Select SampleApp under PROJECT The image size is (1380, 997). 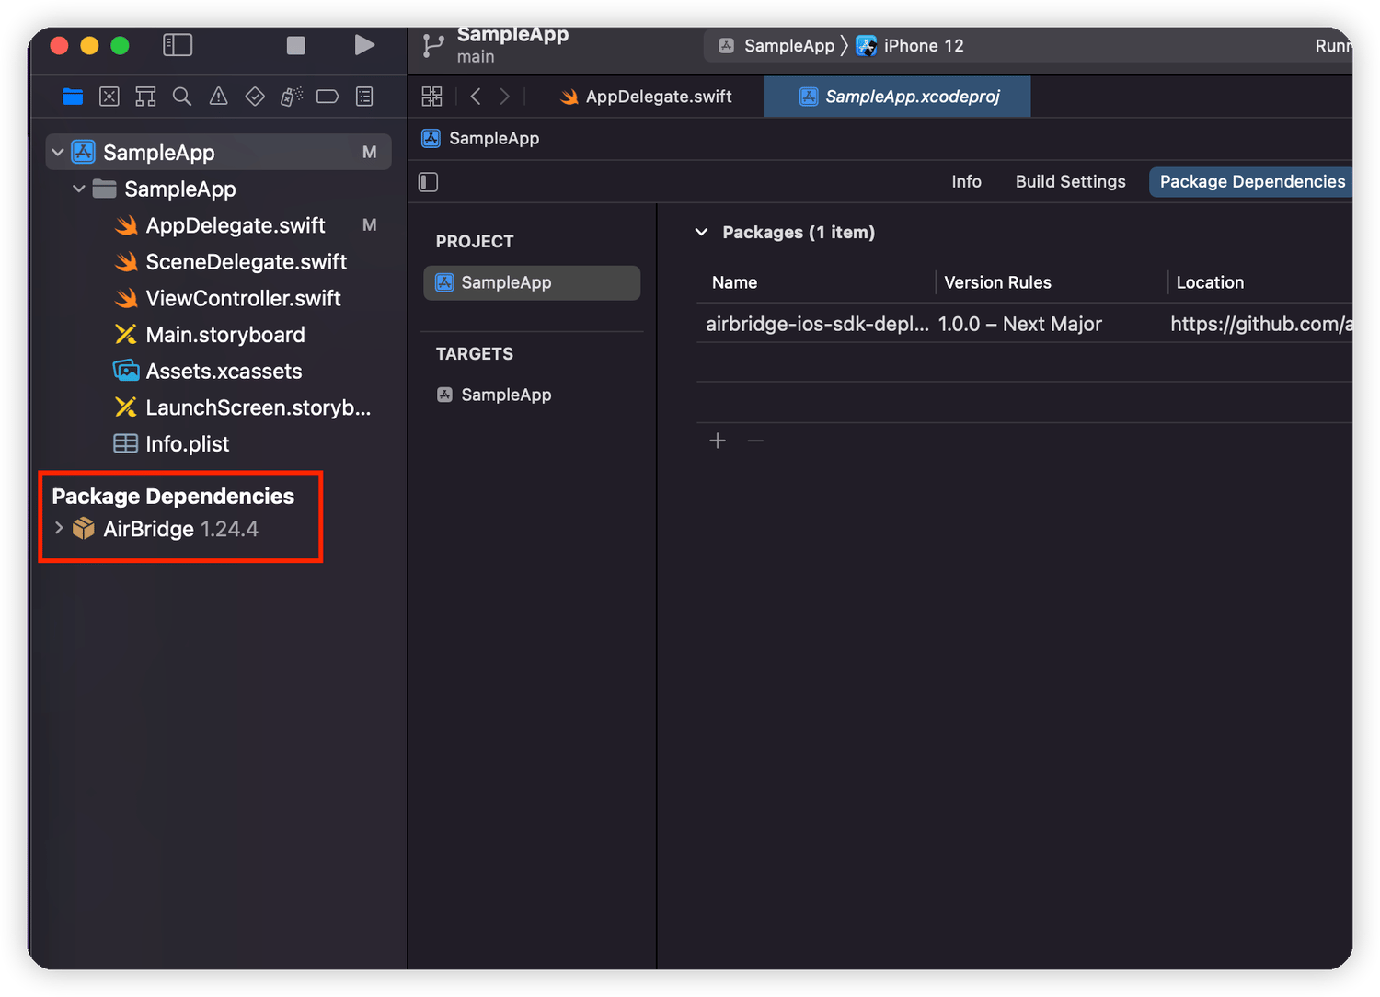pyautogui.click(x=532, y=283)
